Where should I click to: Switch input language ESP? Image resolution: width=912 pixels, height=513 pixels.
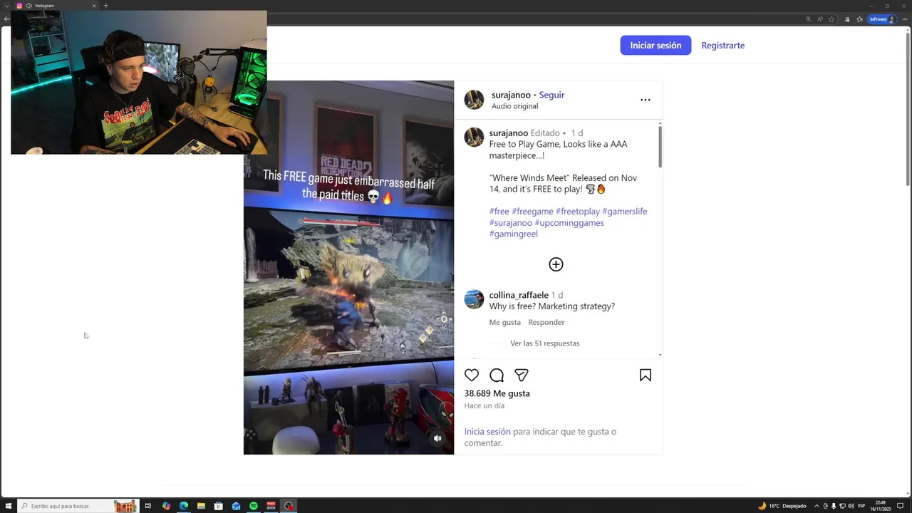(x=861, y=506)
